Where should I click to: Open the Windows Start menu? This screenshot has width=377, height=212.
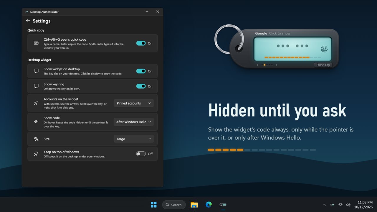(154, 205)
